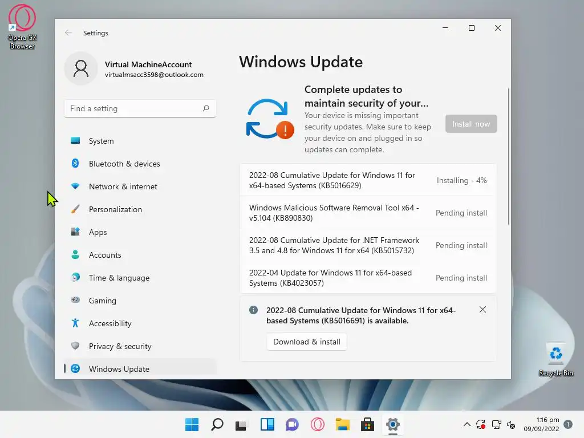Click the Settings gear on the taskbar

point(392,424)
